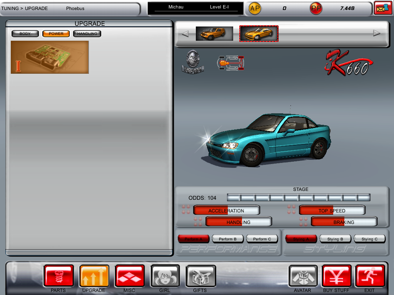Viewport: 394px width, 295px height.
Task: Open the GIFTS section icon
Action: (x=200, y=276)
